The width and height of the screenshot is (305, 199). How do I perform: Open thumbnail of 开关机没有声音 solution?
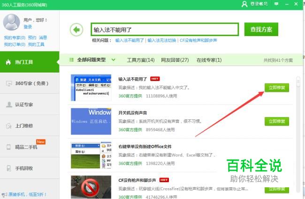tap(91, 121)
